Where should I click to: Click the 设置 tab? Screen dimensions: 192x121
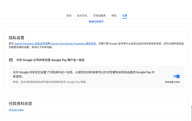click(x=125, y=16)
